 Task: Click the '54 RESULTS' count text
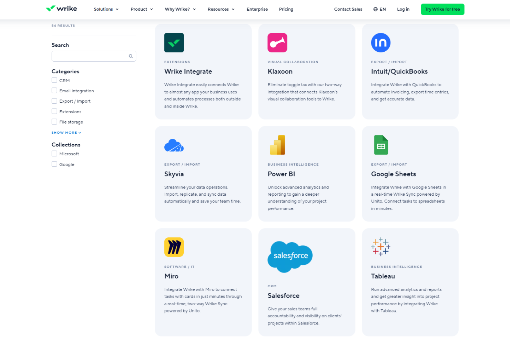[63, 25]
